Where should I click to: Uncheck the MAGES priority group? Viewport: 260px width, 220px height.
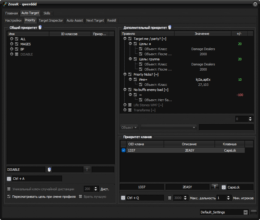16,44
